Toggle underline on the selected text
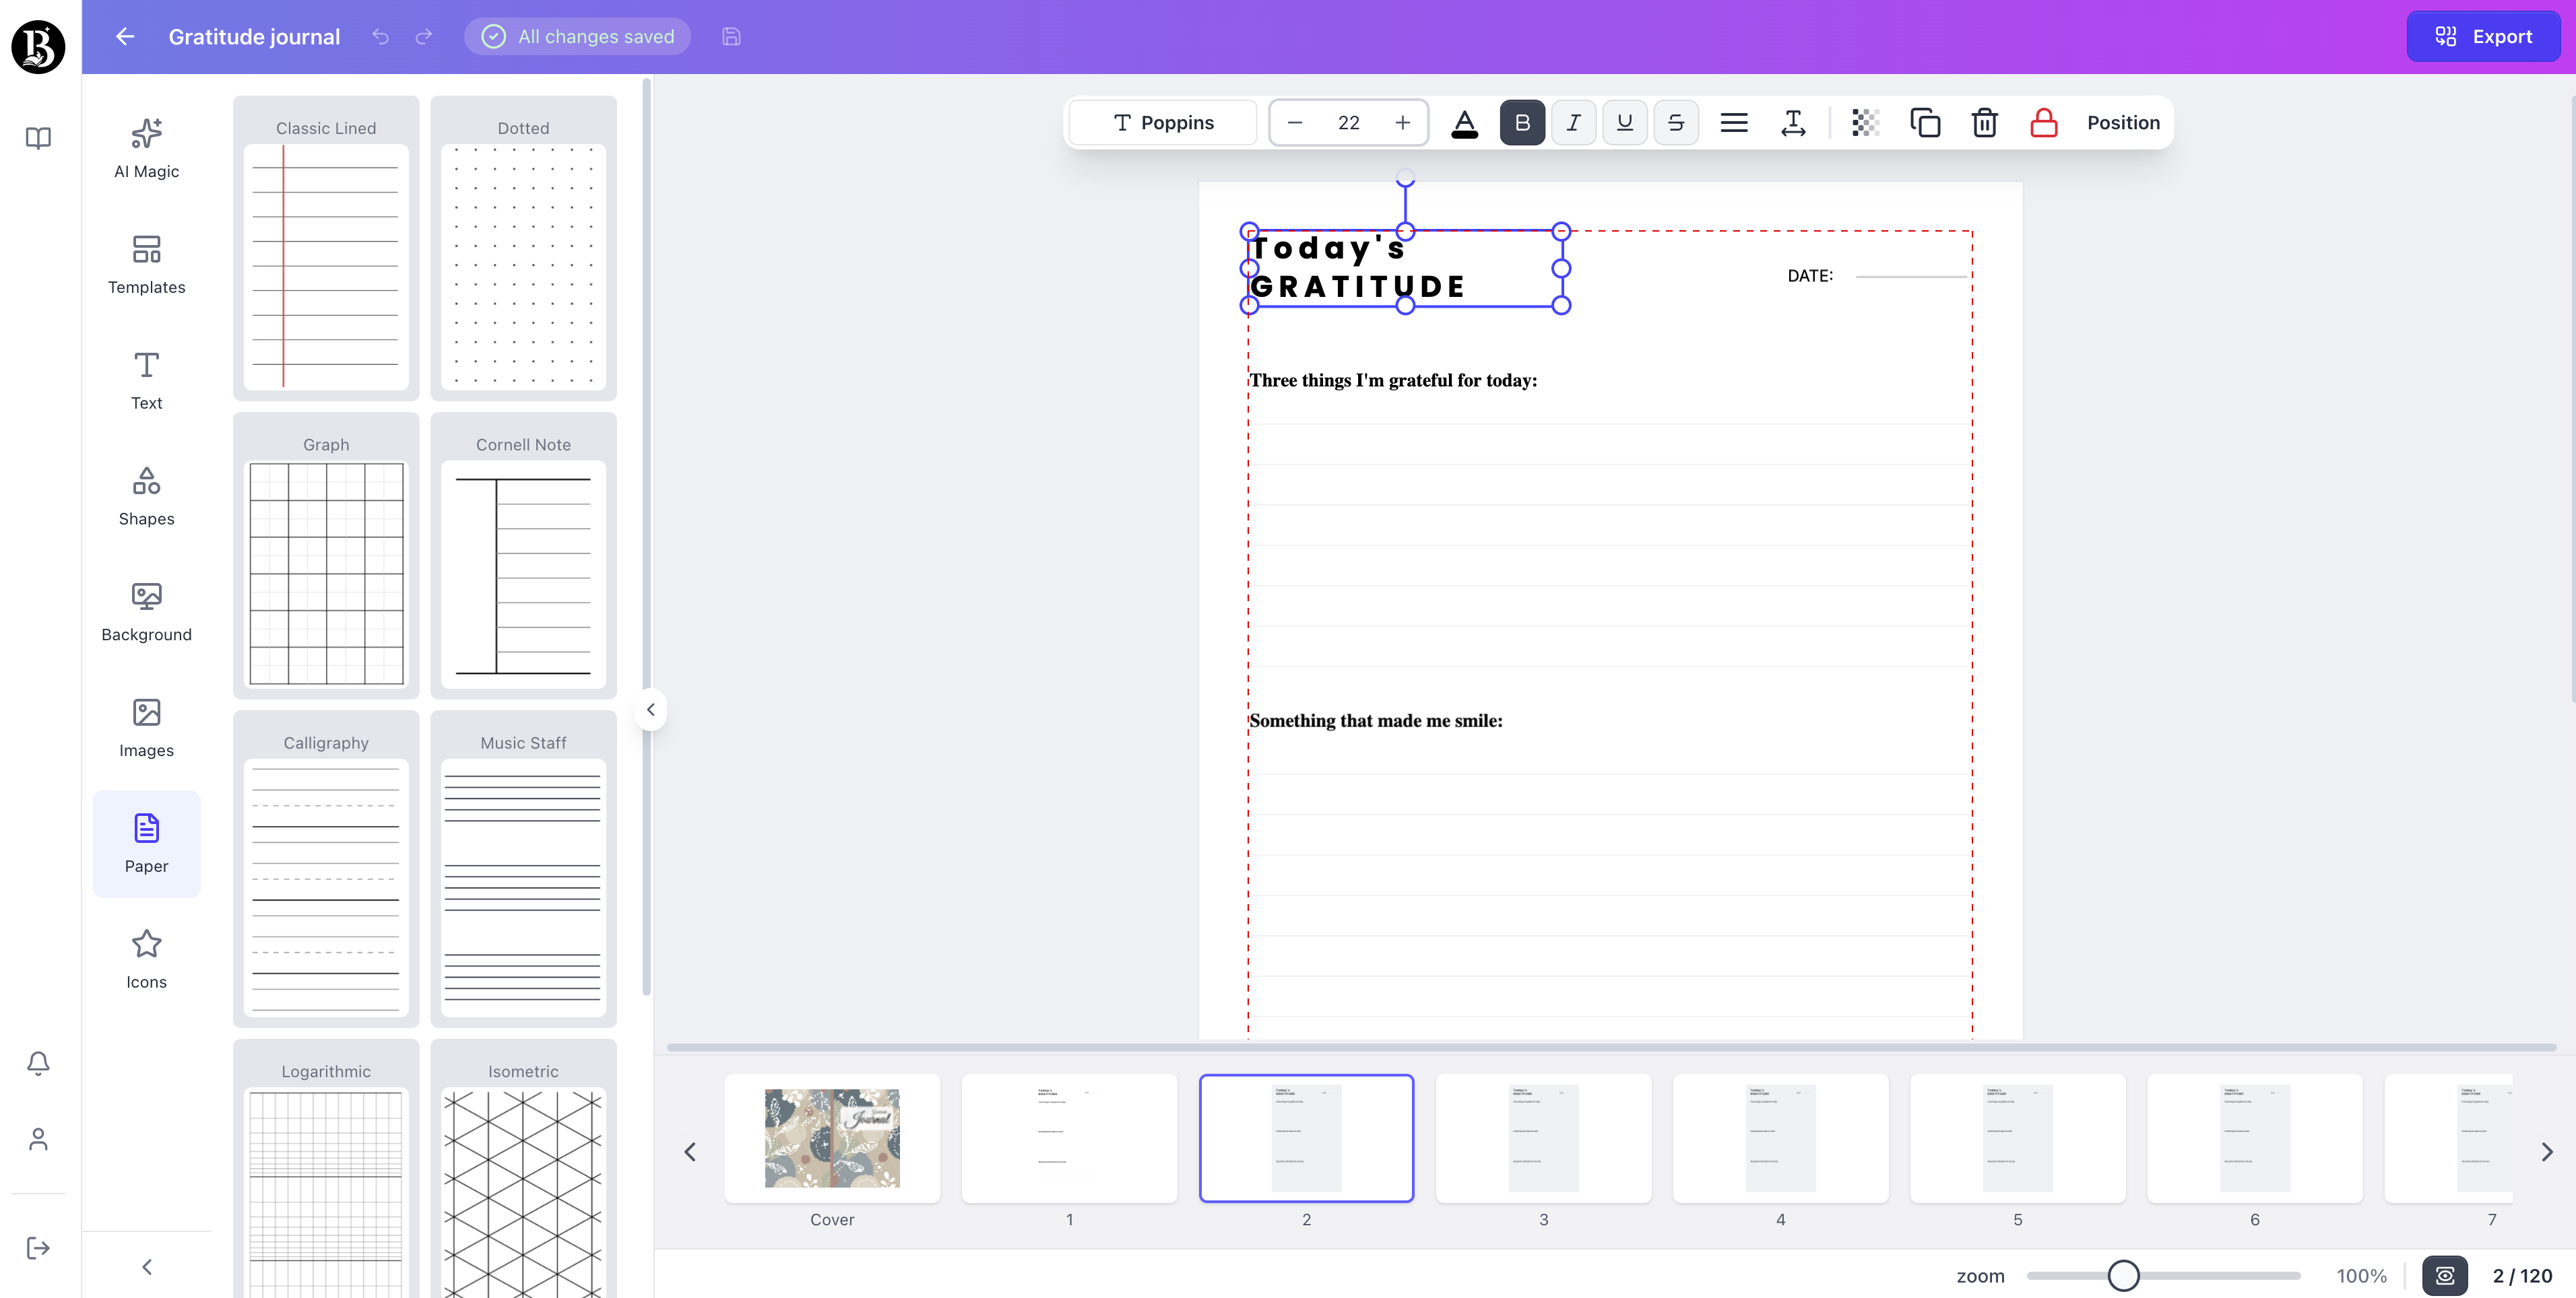2576x1298 pixels. pyautogui.click(x=1624, y=122)
